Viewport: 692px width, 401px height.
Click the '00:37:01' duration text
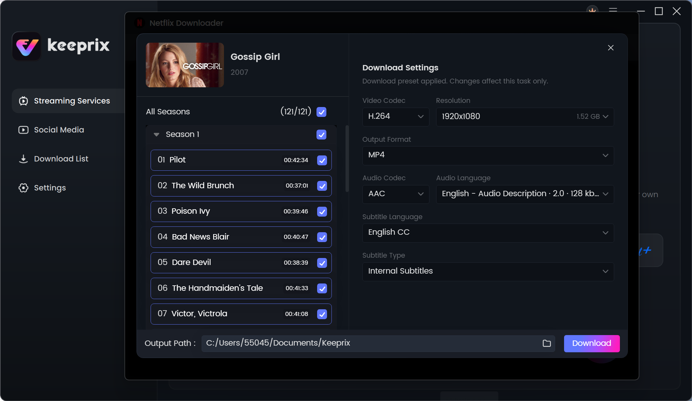click(x=297, y=186)
